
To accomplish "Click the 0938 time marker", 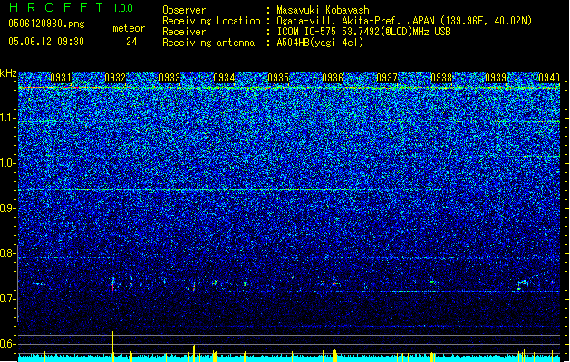I will click(441, 78).
